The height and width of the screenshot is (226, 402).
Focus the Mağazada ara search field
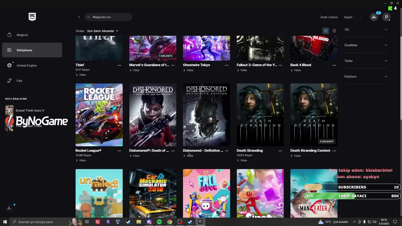click(x=108, y=17)
